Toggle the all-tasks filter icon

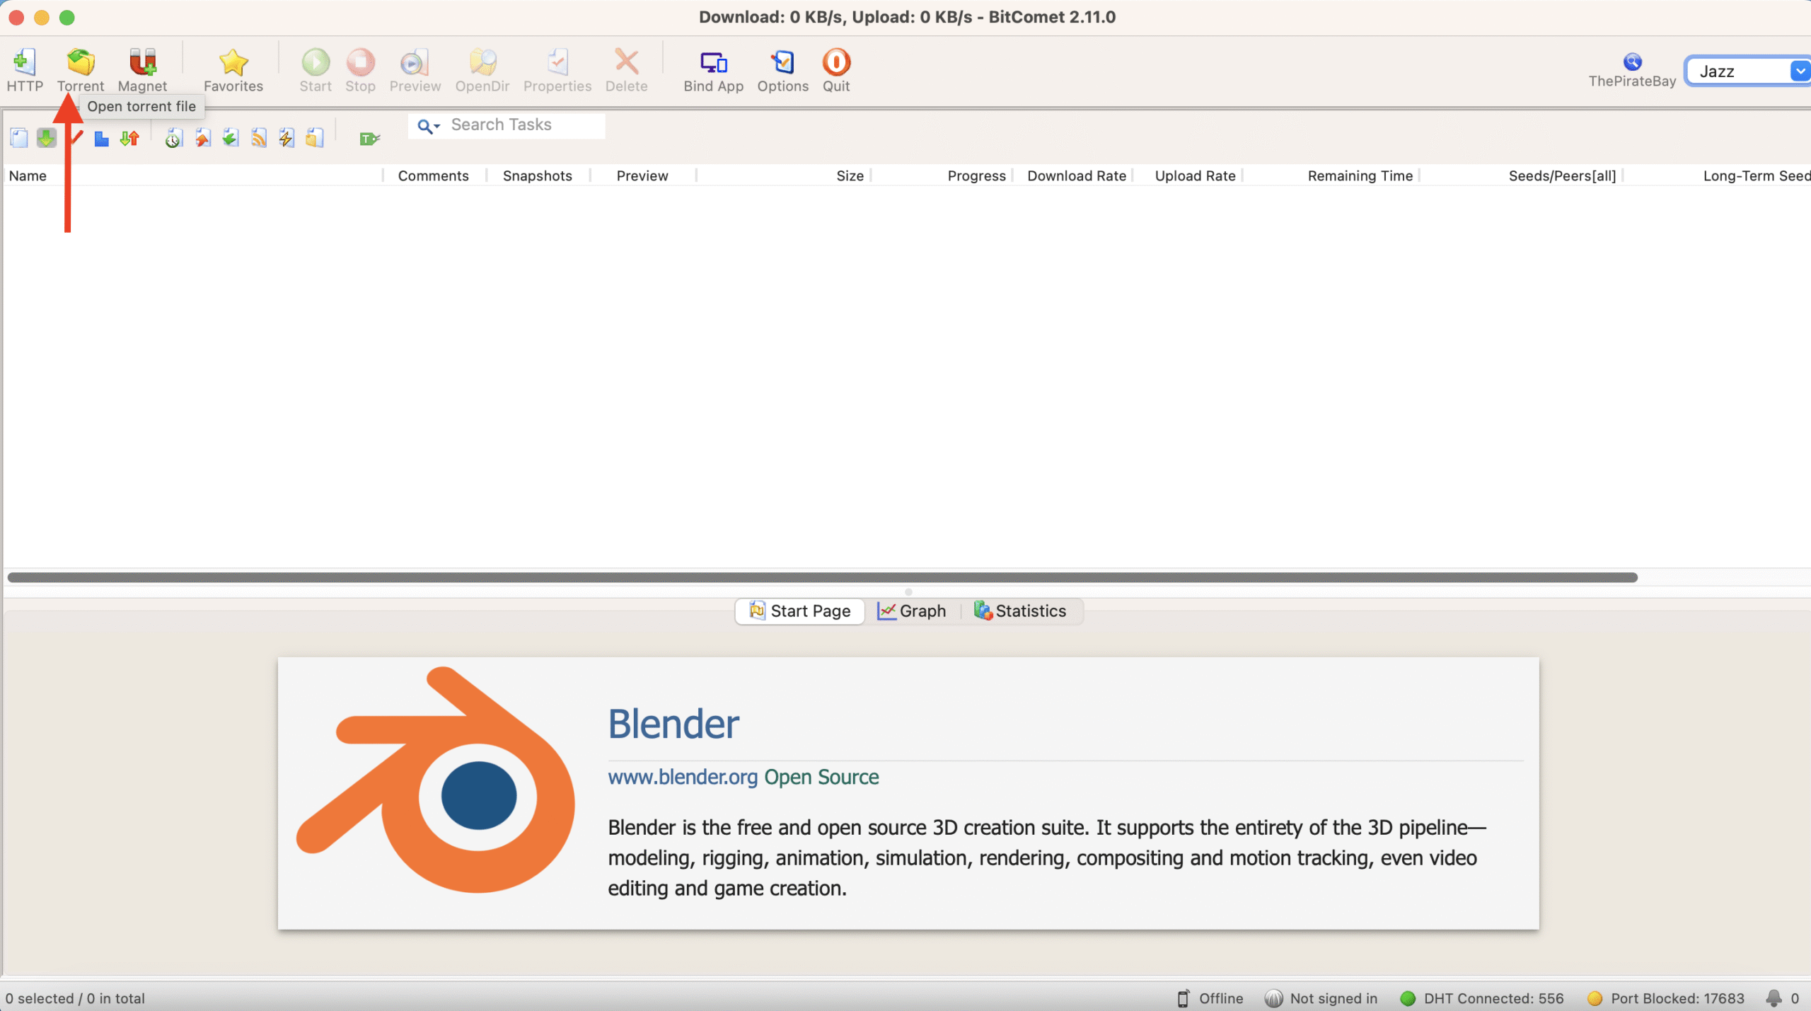coord(19,139)
